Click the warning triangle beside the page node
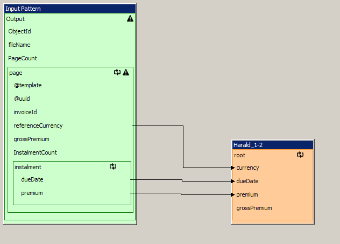This screenshot has height=244, width=340. pos(126,72)
